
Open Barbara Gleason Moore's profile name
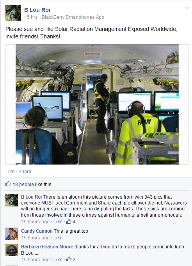tap(47, 247)
